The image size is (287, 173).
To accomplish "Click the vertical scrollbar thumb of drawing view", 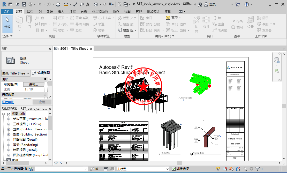I will click(284, 106).
